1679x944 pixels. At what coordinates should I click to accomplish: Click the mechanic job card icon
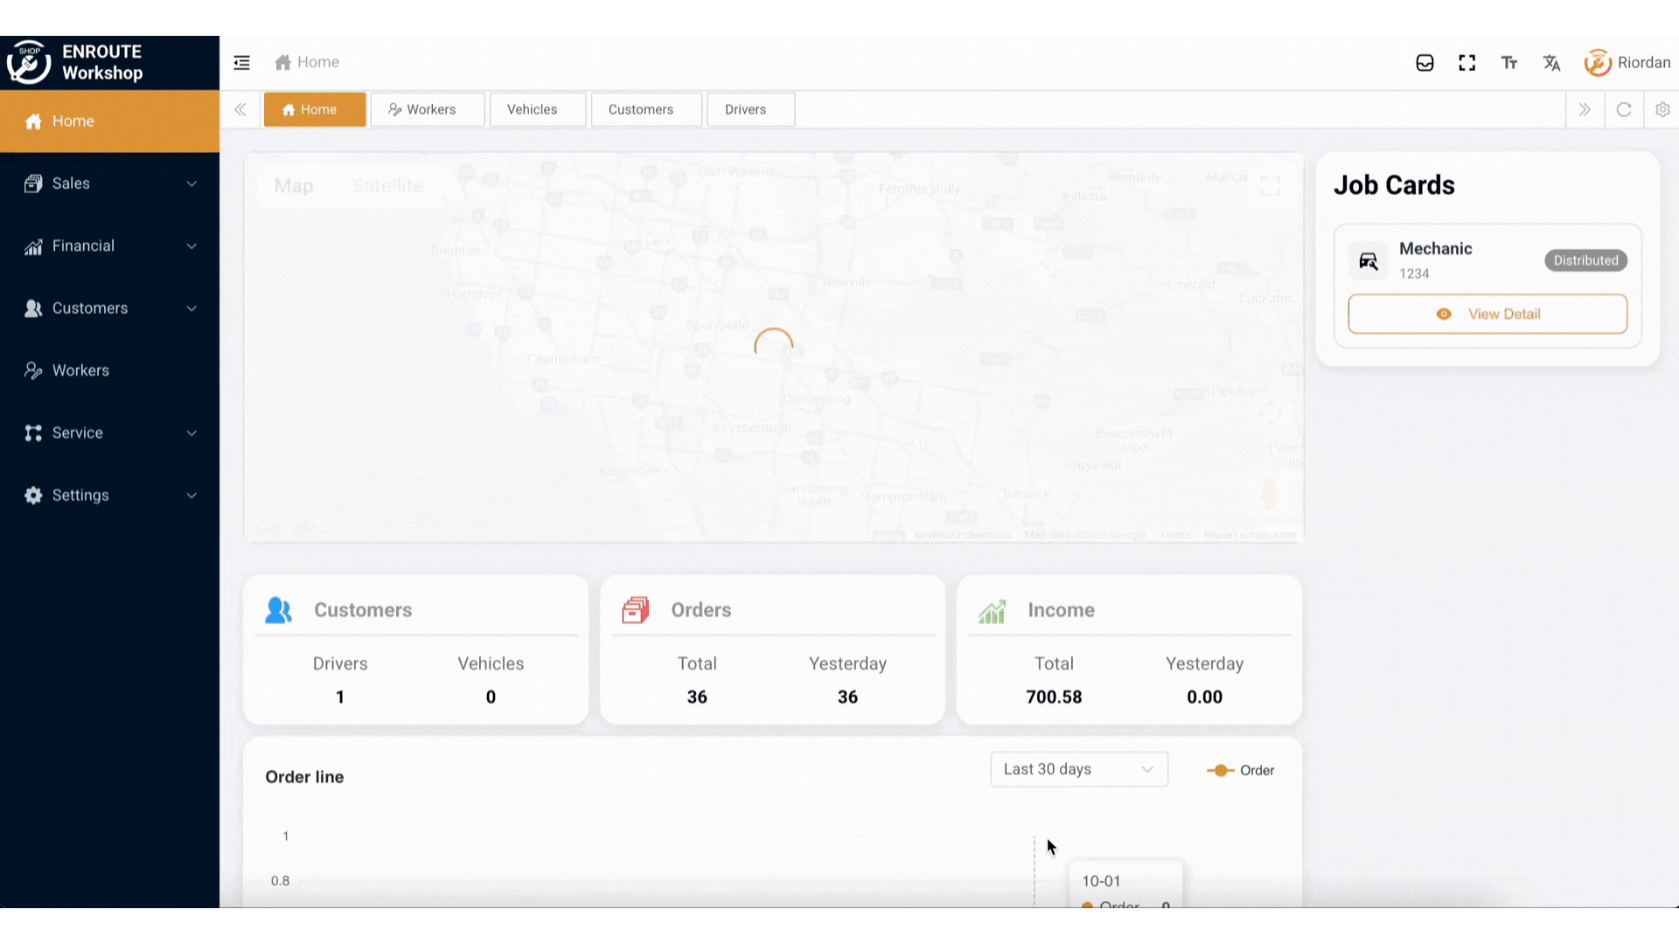click(x=1368, y=260)
